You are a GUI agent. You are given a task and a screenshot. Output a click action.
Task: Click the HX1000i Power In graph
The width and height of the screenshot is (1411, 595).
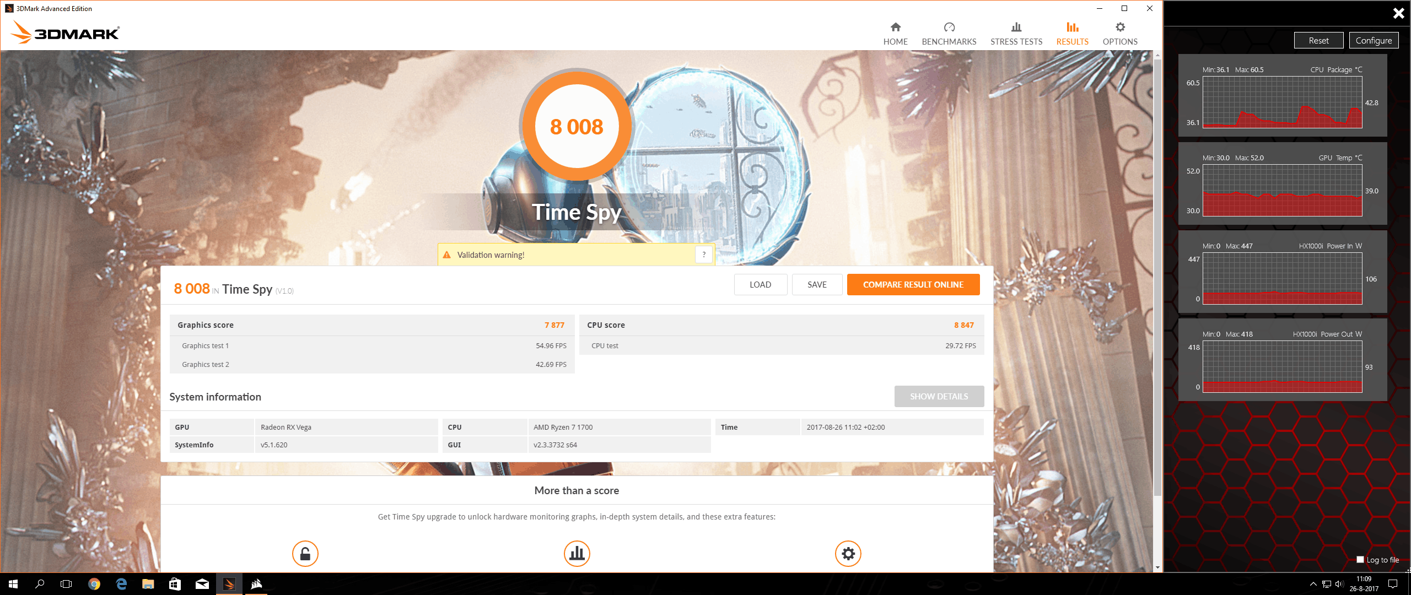(1282, 278)
